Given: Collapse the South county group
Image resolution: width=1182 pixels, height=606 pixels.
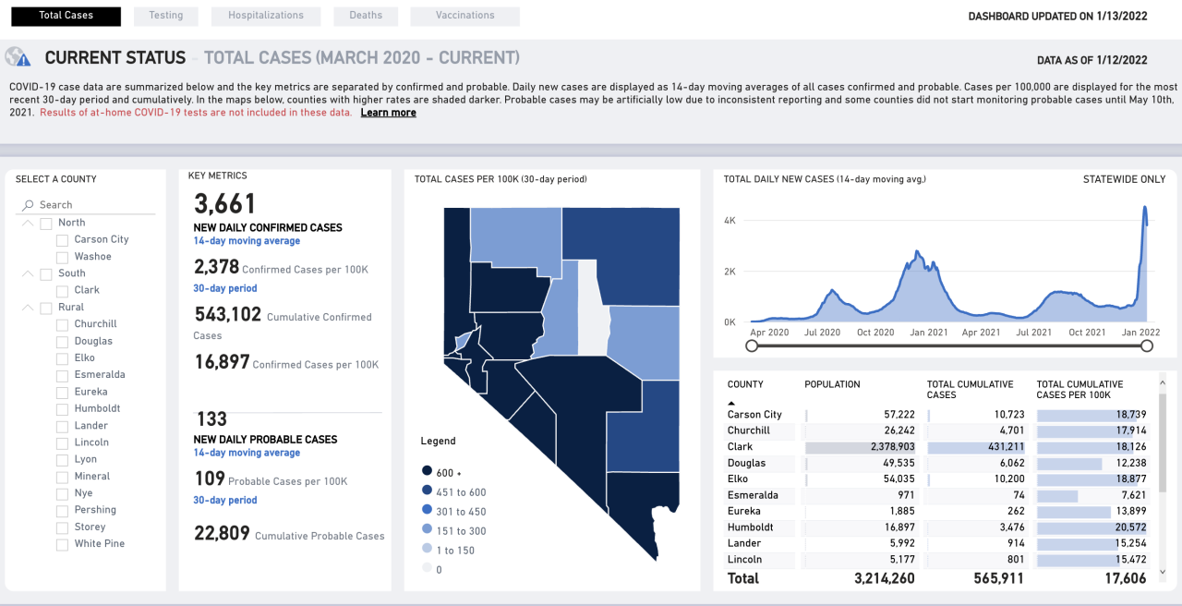Looking at the screenshot, I should pyautogui.click(x=28, y=273).
